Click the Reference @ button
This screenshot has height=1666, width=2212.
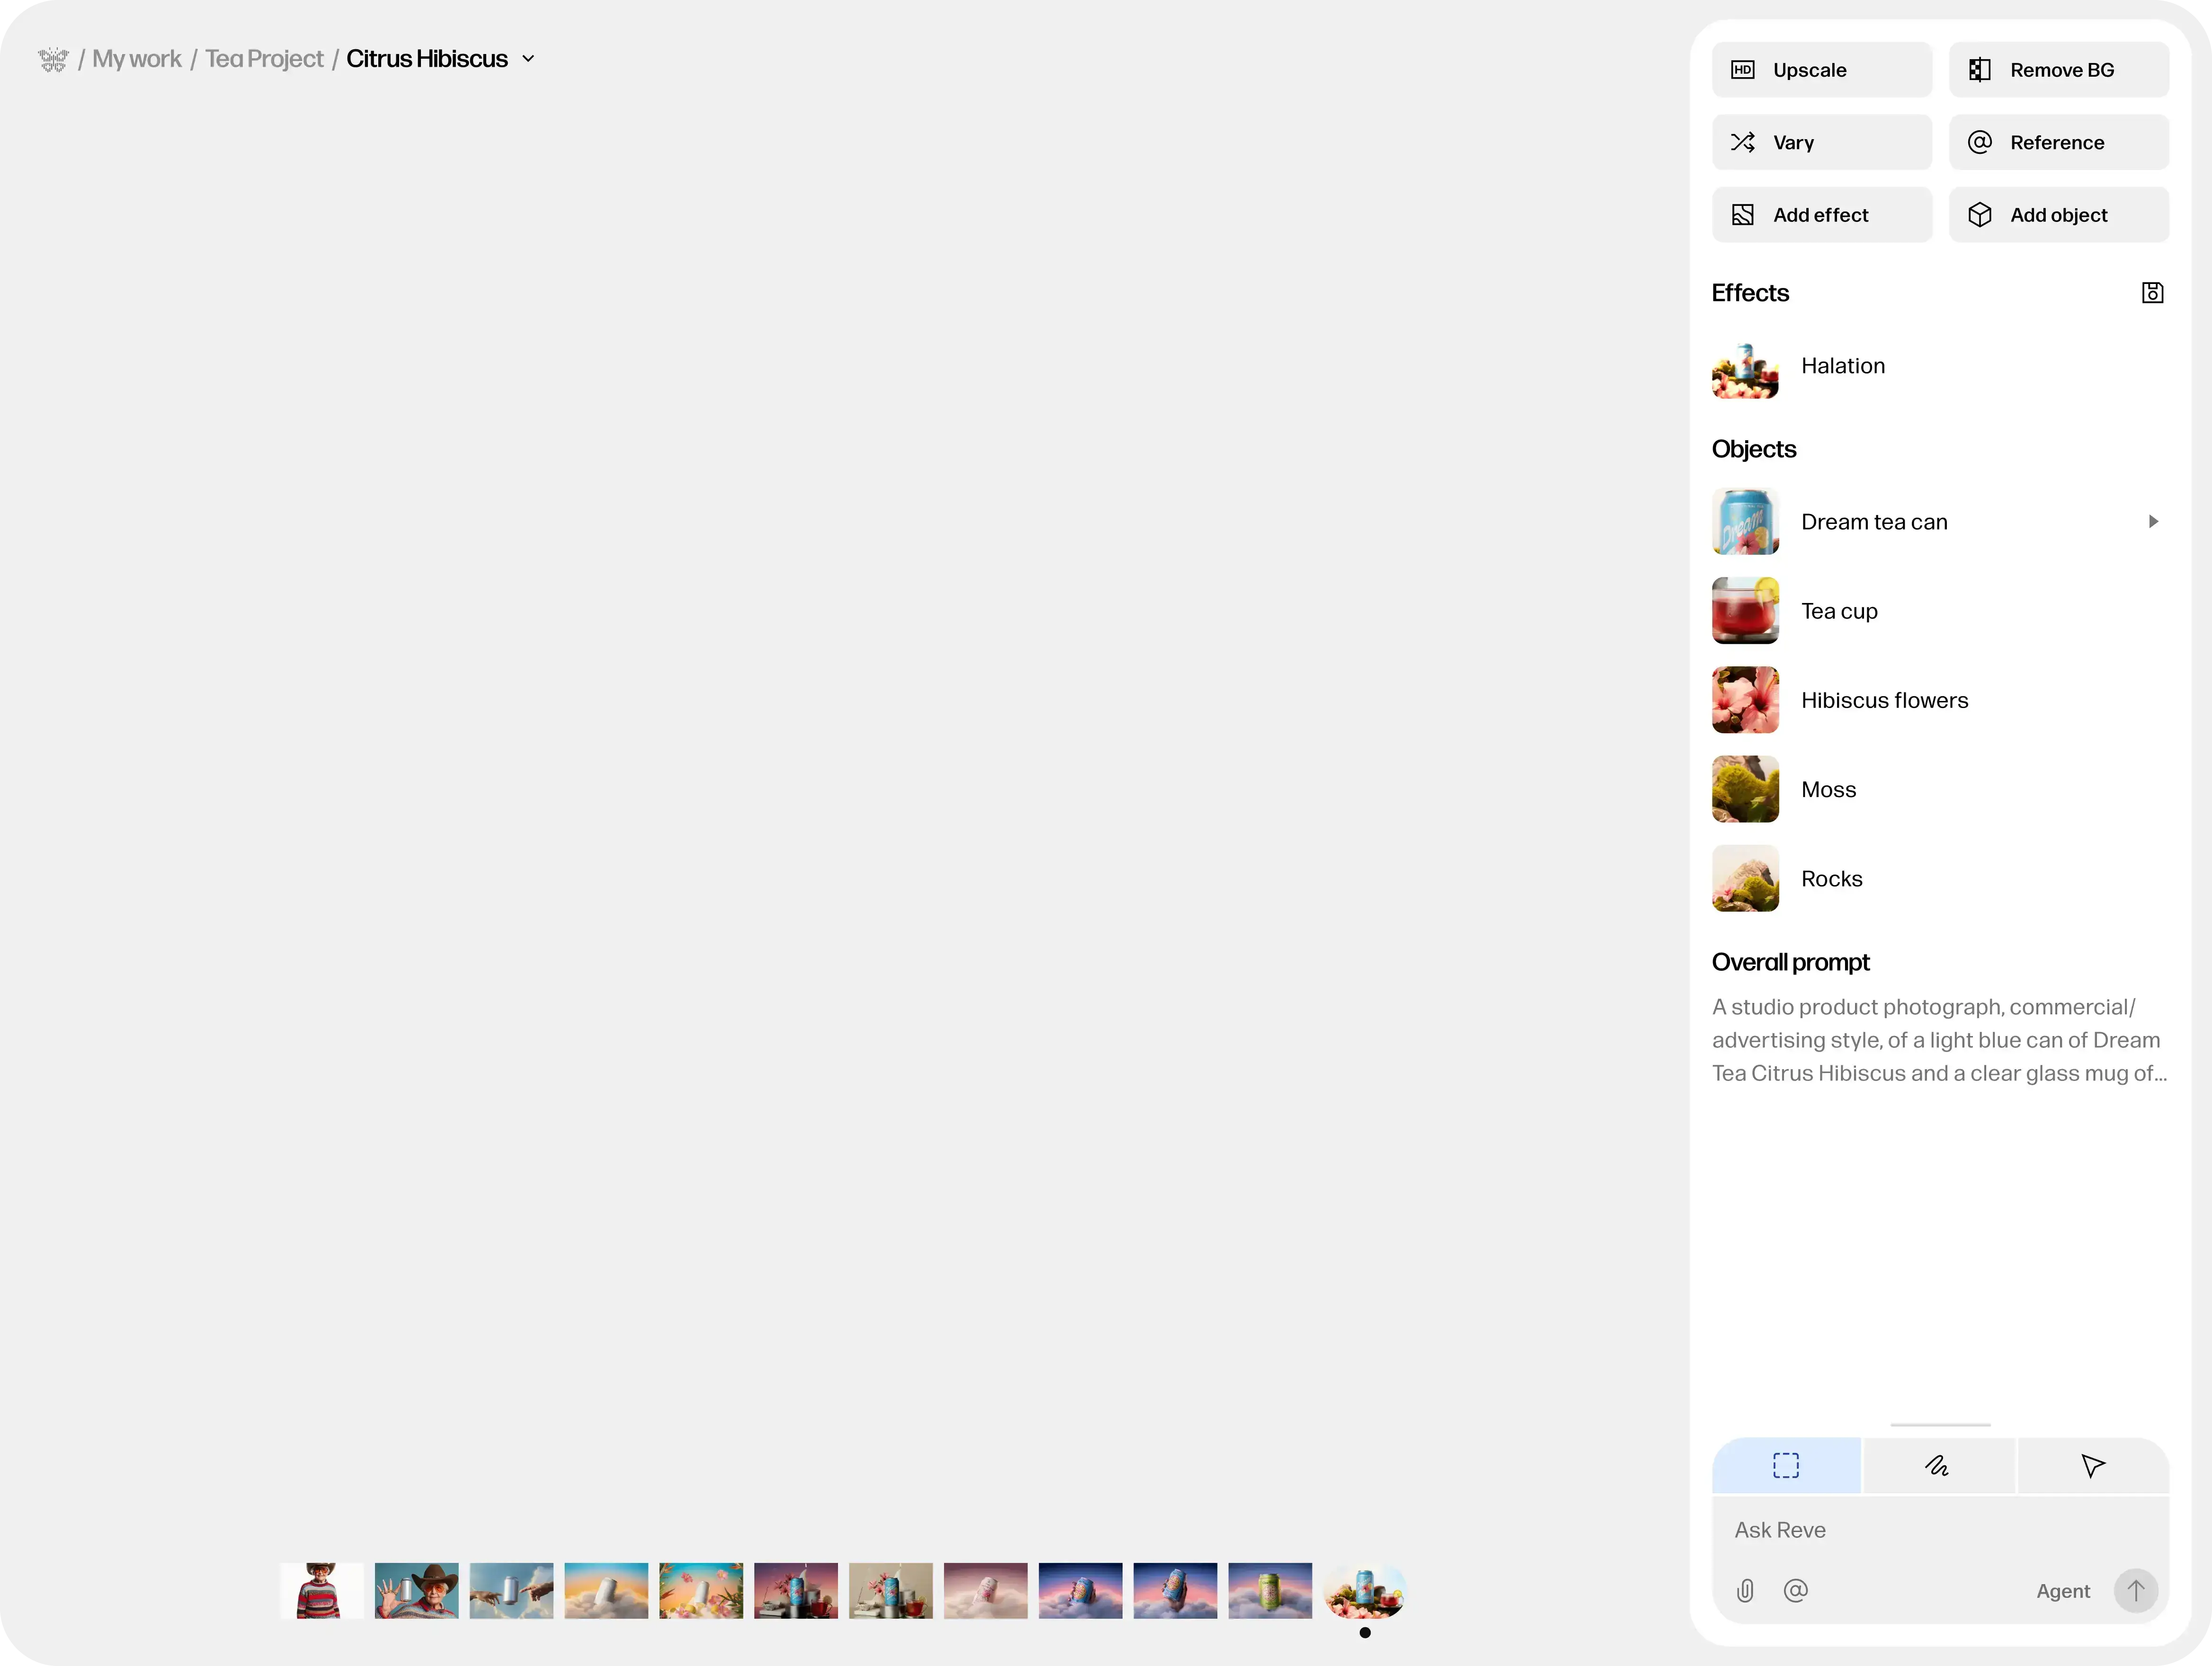click(2058, 143)
